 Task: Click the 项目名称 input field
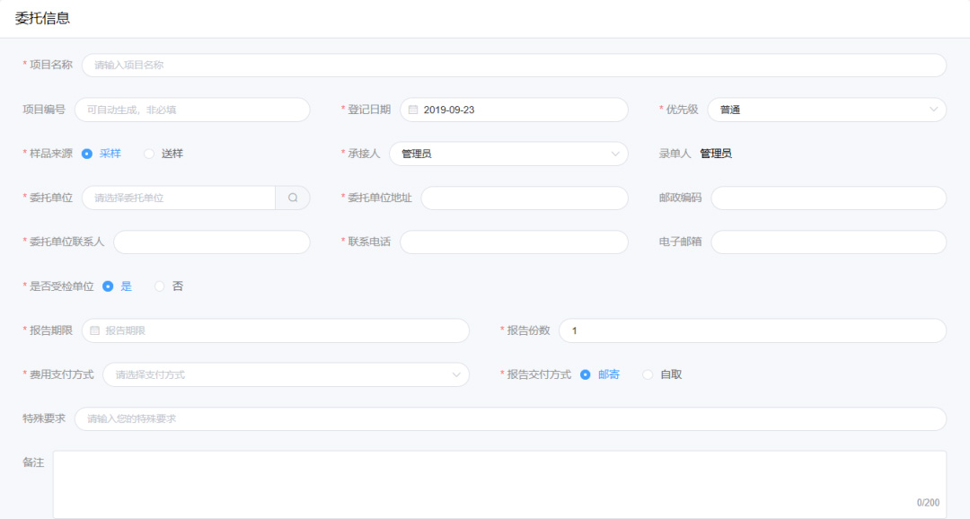click(x=514, y=66)
